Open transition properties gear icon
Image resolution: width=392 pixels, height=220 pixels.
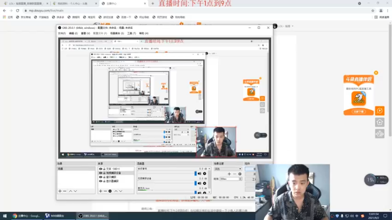click(x=240, y=174)
